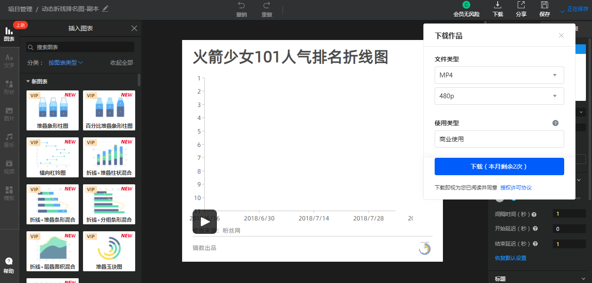The width and height of the screenshot is (592, 283).
Task: Click the help icon beside 使用类型
Action: click(x=555, y=123)
